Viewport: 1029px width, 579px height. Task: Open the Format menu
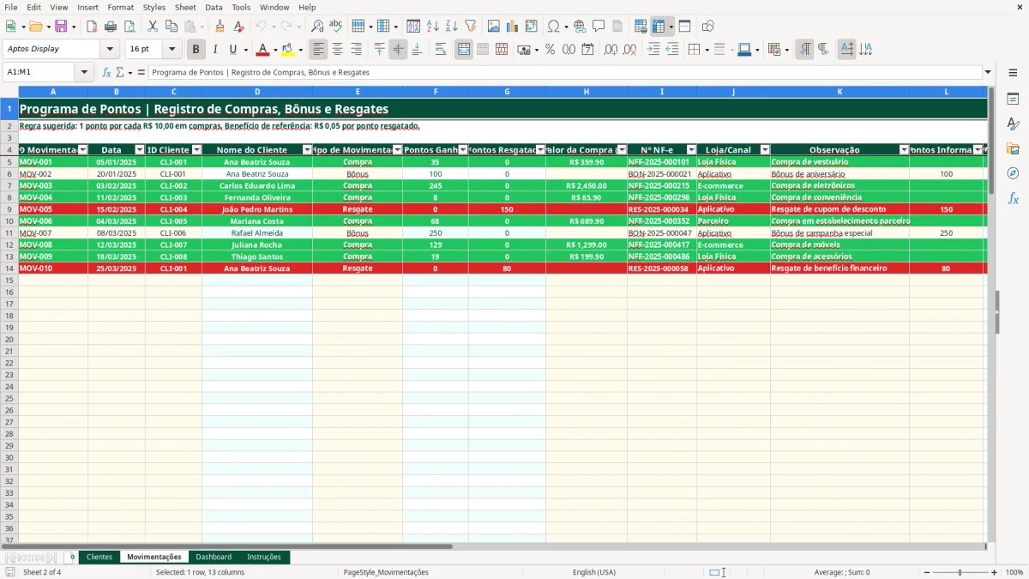pyautogui.click(x=121, y=7)
